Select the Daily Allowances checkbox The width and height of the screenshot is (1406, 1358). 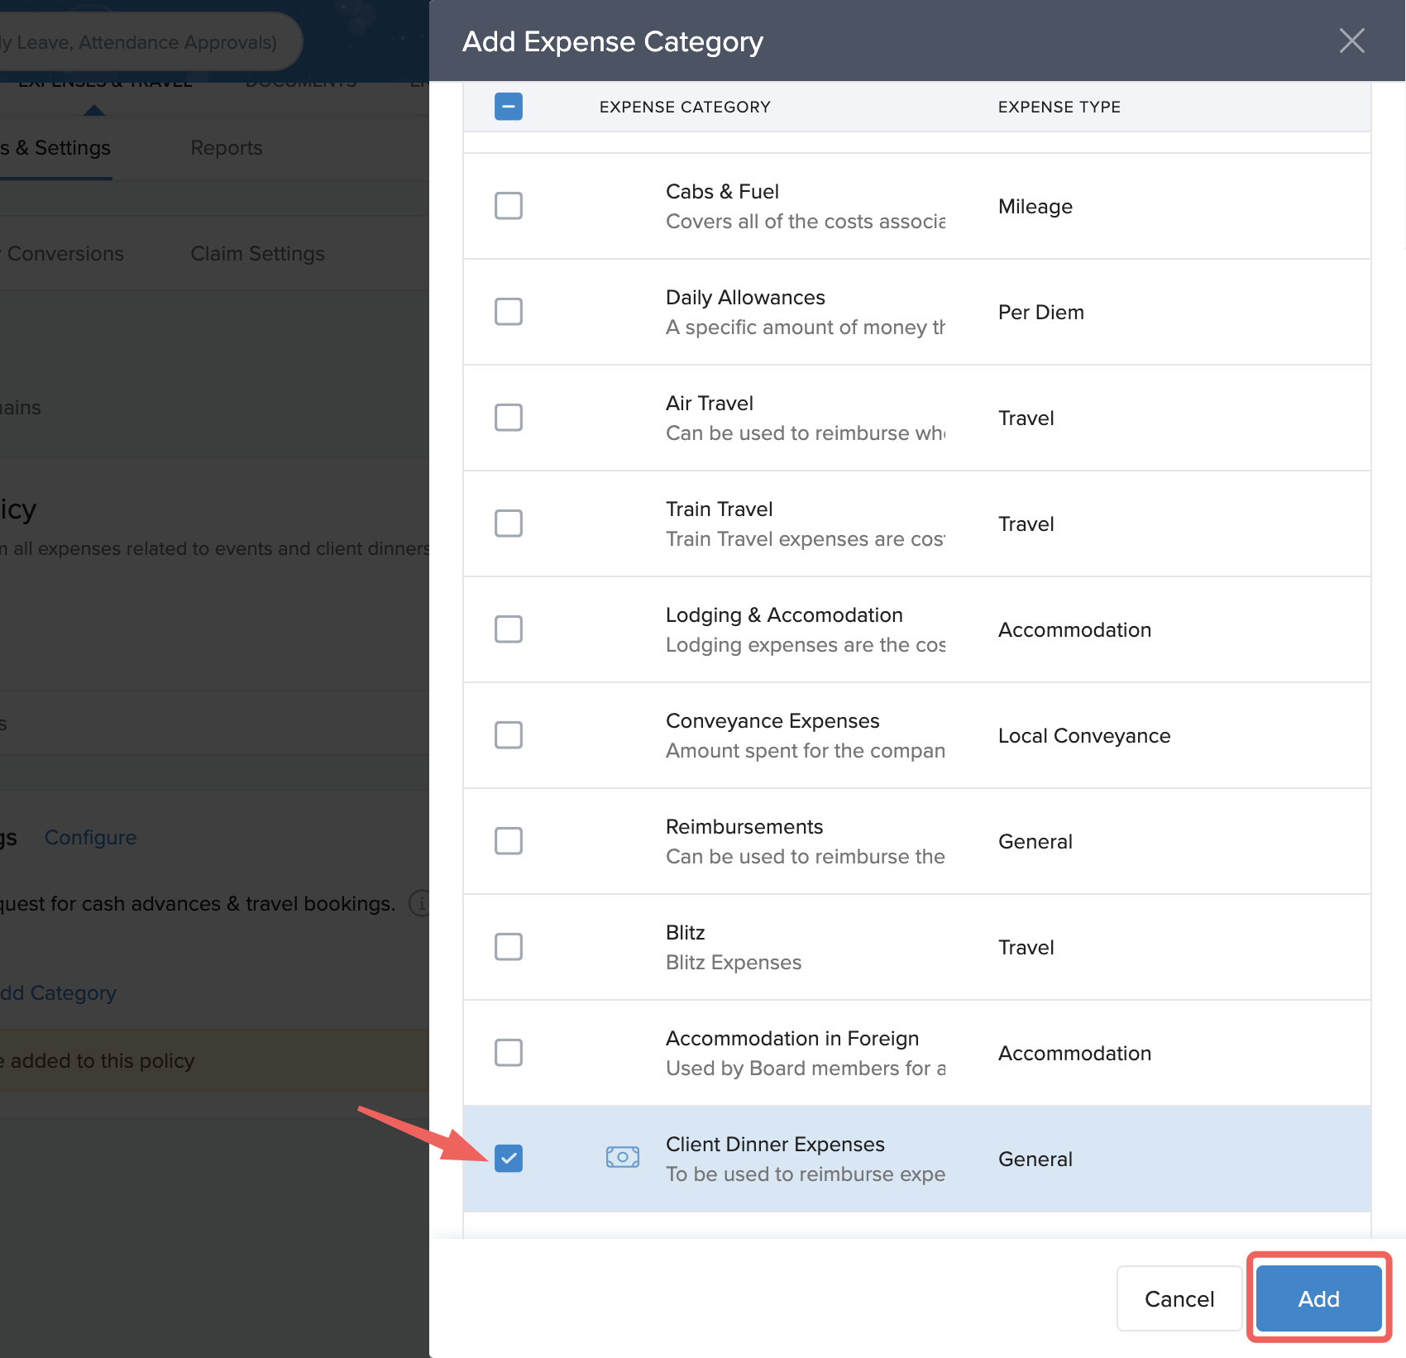click(508, 312)
